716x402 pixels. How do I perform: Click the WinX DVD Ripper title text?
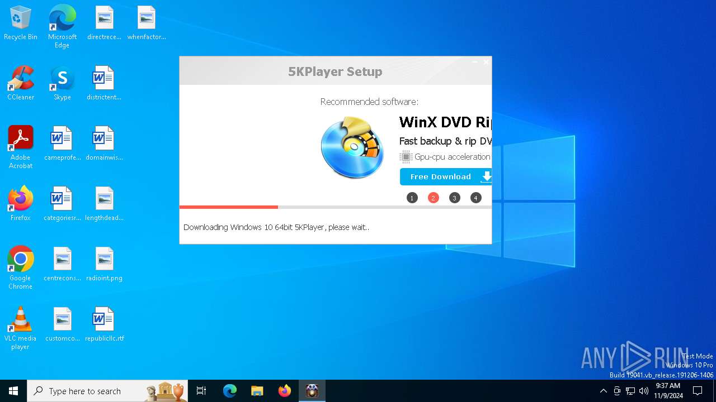[x=445, y=122]
